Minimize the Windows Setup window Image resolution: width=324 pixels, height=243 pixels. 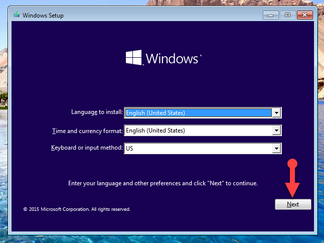271,15
